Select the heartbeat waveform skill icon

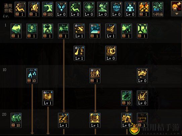63,31
